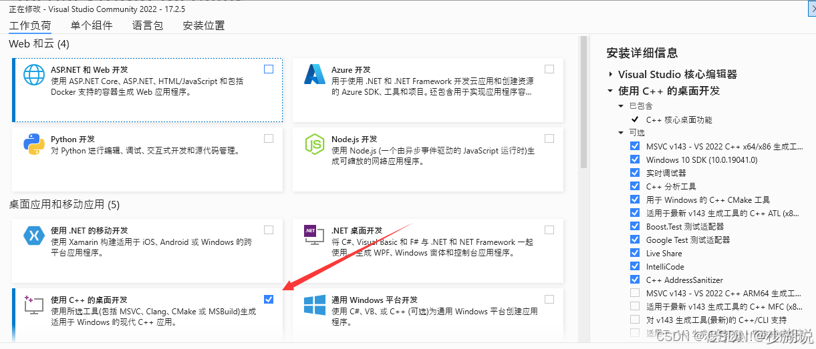
Task: Select the 通用 Windows 平台开发 workload title
Action: click(x=374, y=300)
